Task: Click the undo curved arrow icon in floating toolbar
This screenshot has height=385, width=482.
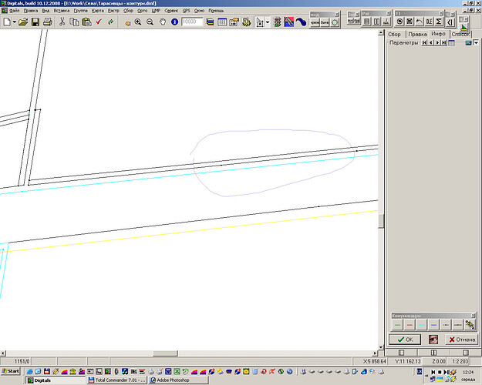Action: point(420,22)
